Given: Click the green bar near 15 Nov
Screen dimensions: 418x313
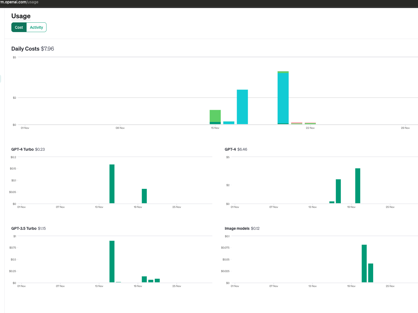Looking at the screenshot, I should (x=215, y=116).
